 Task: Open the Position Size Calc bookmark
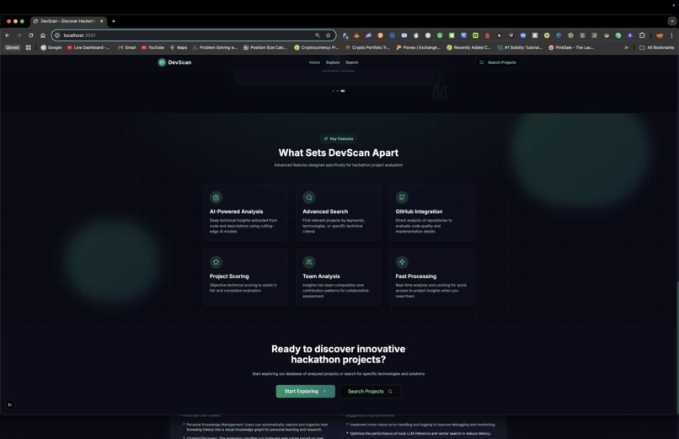pyautogui.click(x=265, y=48)
